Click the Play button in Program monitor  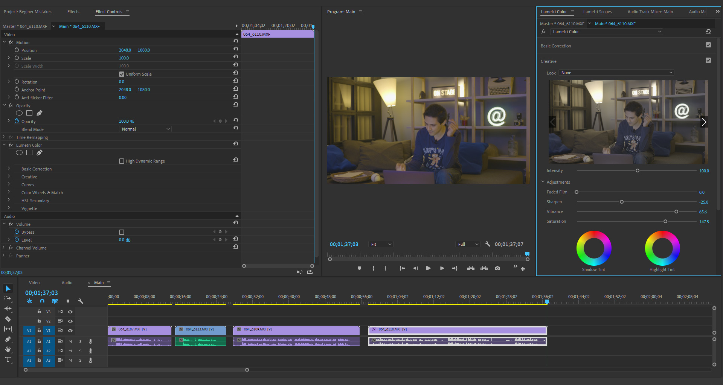428,268
